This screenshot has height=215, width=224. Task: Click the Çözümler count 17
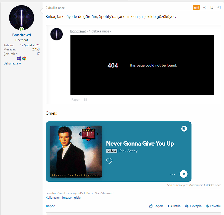click(x=38, y=54)
